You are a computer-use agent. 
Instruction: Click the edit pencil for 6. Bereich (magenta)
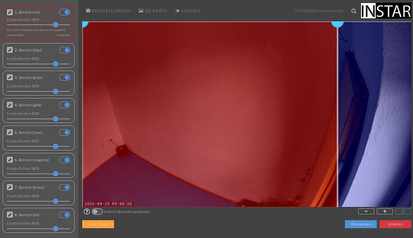(10, 159)
